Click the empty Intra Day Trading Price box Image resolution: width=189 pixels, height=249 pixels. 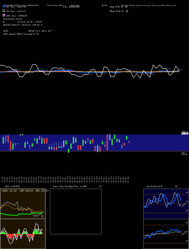76,211
